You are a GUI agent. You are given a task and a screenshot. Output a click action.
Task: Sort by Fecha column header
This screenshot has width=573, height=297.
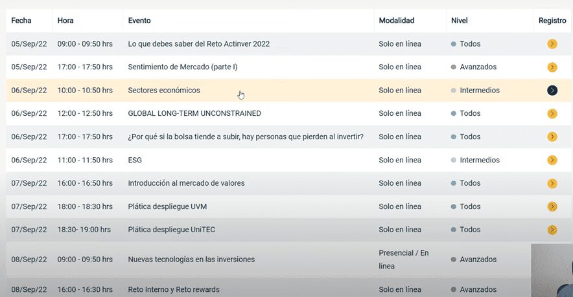coord(21,21)
